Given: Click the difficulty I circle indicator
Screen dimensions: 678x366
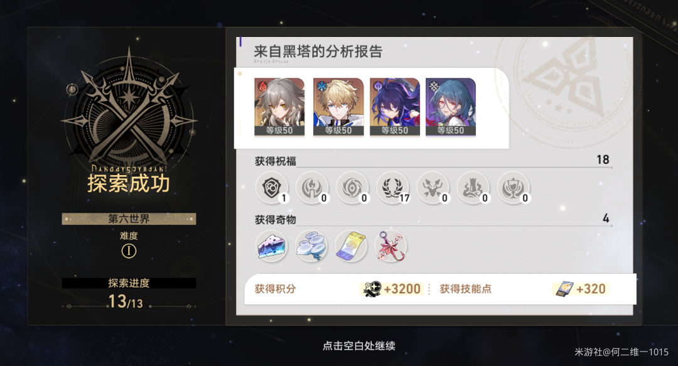Looking at the screenshot, I should point(129,251).
